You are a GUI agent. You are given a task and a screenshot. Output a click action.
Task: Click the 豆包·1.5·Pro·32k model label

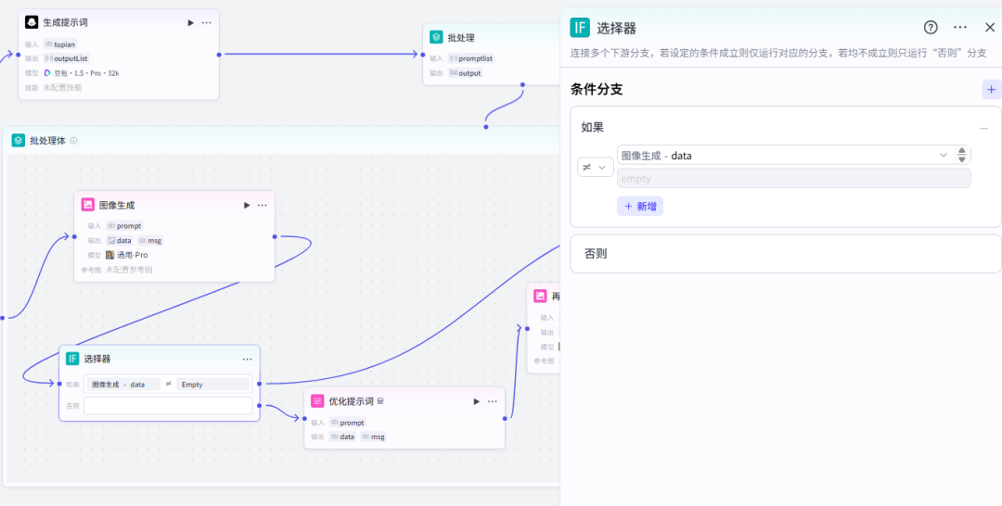[81, 72]
